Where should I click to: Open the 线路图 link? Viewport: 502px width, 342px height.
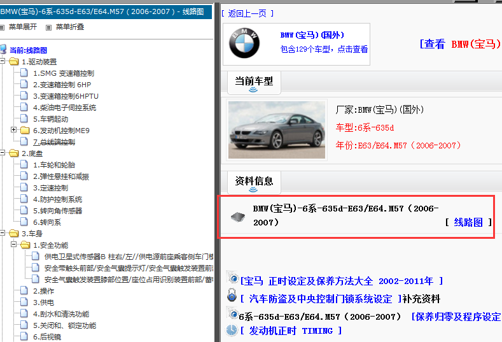[x=468, y=222]
